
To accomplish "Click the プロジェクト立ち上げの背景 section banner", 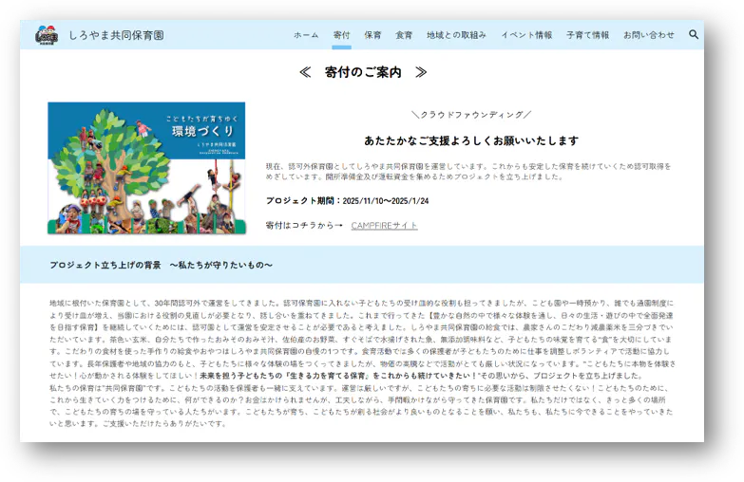I will tap(162, 265).
